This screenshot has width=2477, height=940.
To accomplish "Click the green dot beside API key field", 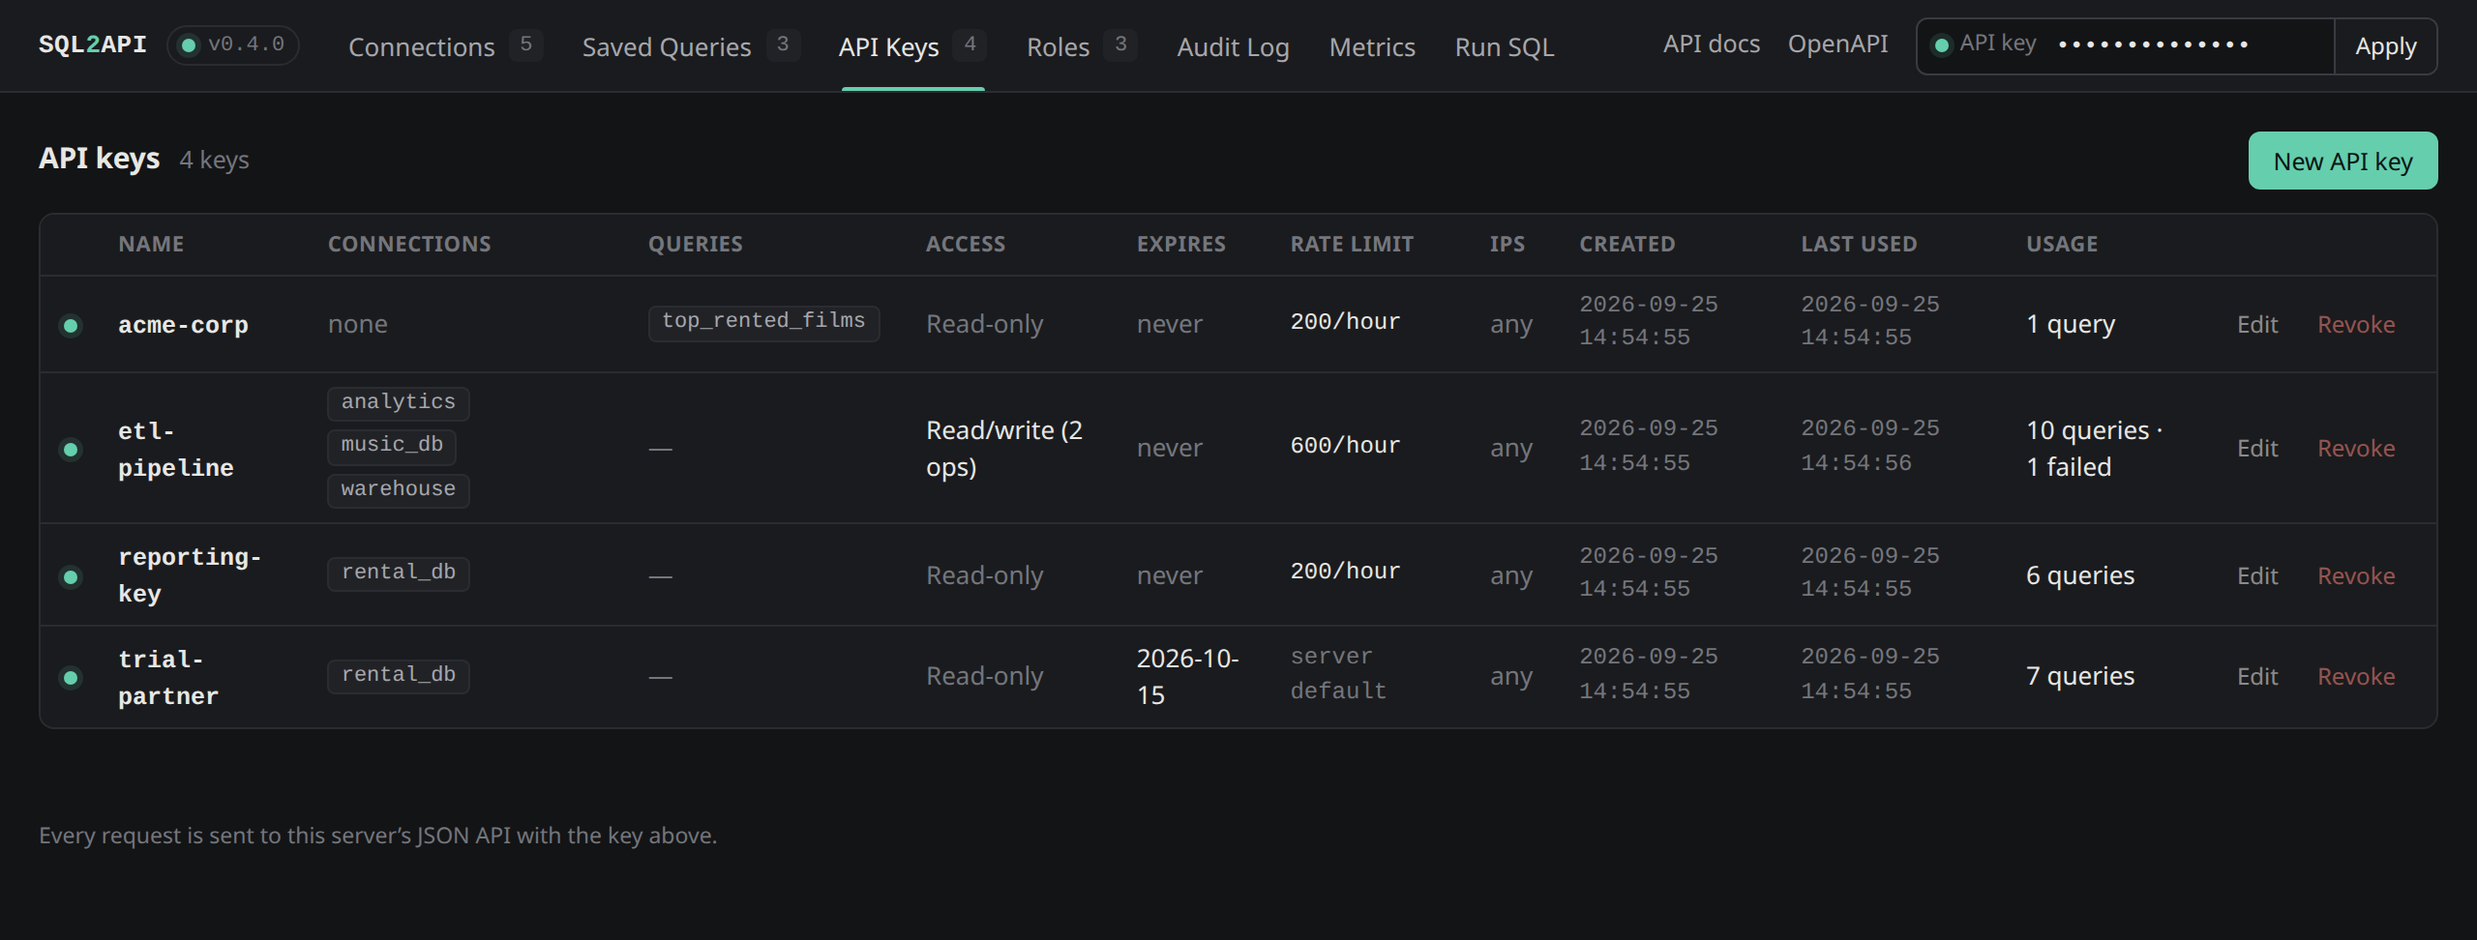I will (x=1941, y=45).
